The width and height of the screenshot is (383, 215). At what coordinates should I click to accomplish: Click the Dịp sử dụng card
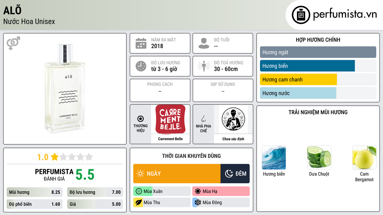pos(223,90)
